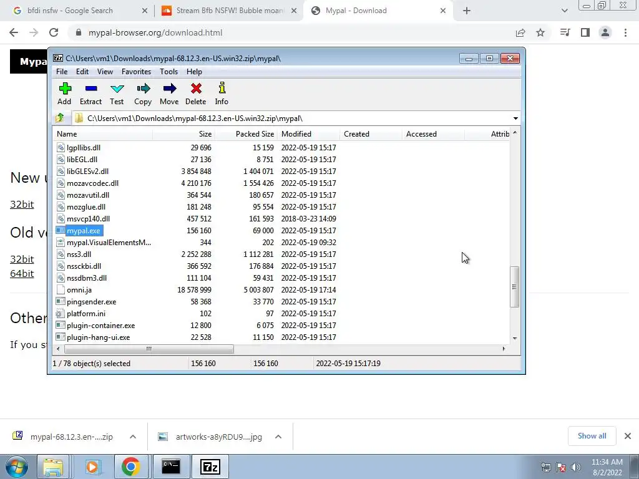Image resolution: width=639 pixels, height=479 pixels.
Task: Select the lgpllibs.dll file
Action: [84, 147]
